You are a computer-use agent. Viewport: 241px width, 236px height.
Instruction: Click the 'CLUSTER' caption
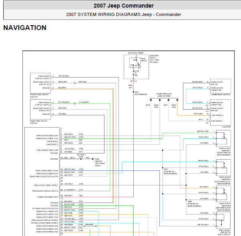click(227, 127)
